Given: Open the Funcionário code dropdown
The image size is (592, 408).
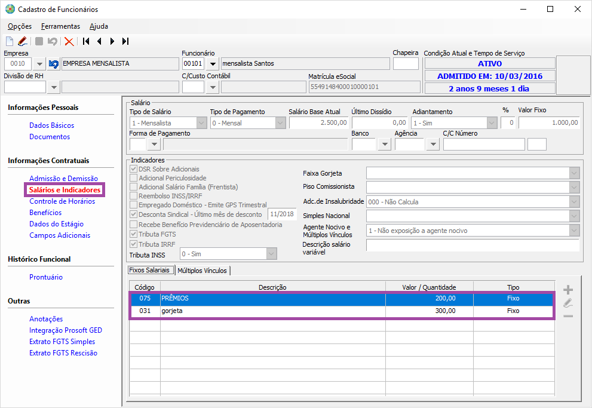Looking at the screenshot, I should coord(213,64).
